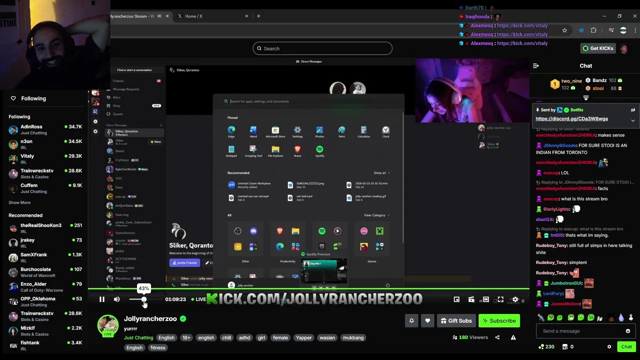
Task: Select the fitness tag
Action: click(157, 347)
